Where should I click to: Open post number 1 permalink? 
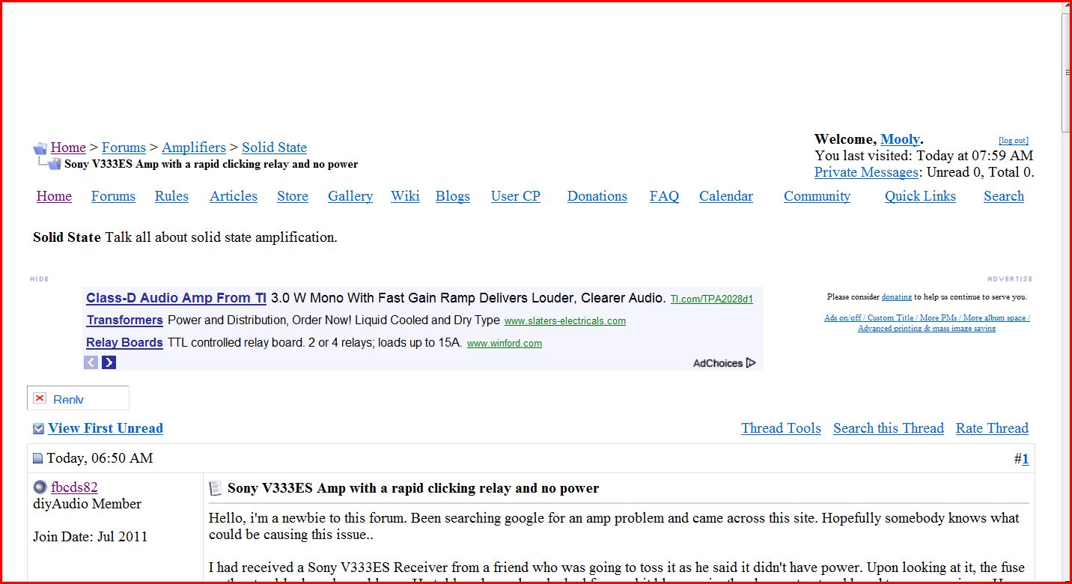1026,459
